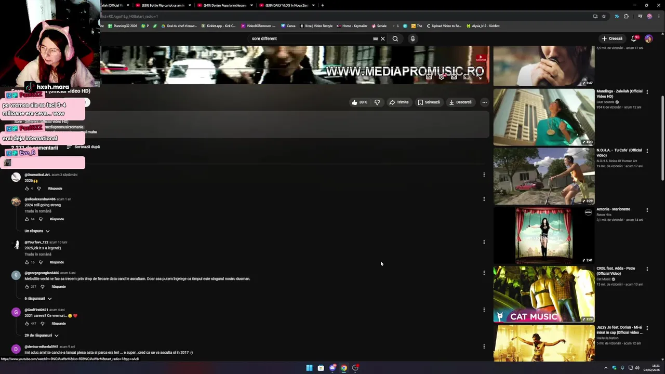
Task: Switch to 'DAILY VLOG In Noua Zee' tab
Action: [287, 5]
